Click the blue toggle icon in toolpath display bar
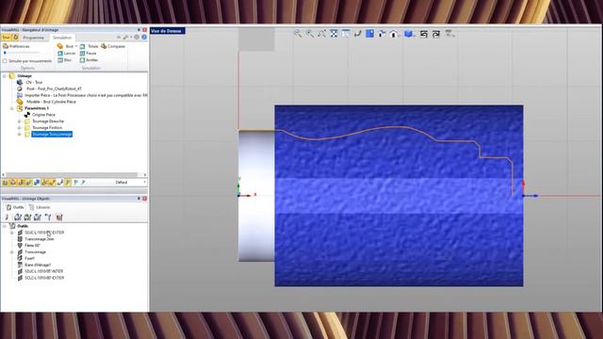The image size is (603, 339). (x=37, y=183)
